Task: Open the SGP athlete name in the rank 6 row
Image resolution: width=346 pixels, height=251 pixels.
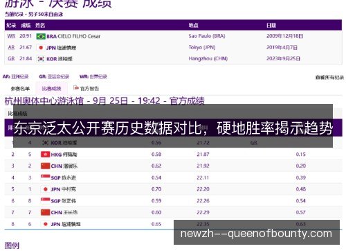Action: tap(64, 201)
